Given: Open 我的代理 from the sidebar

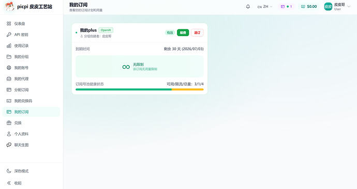Looking at the screenshot, I should (x=31, y=79).
